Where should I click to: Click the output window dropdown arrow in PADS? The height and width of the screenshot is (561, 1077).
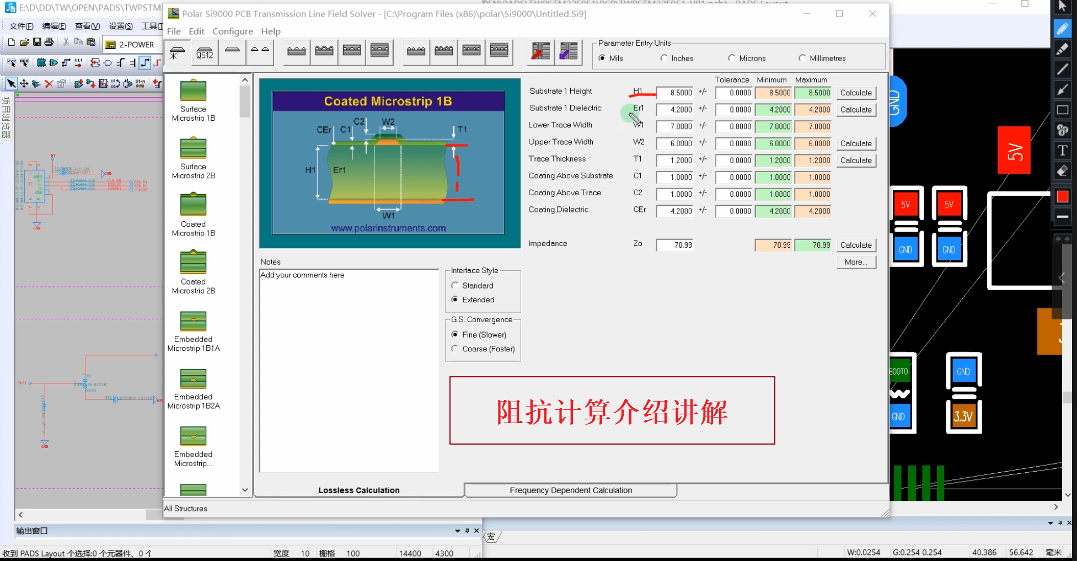[457, 531]
